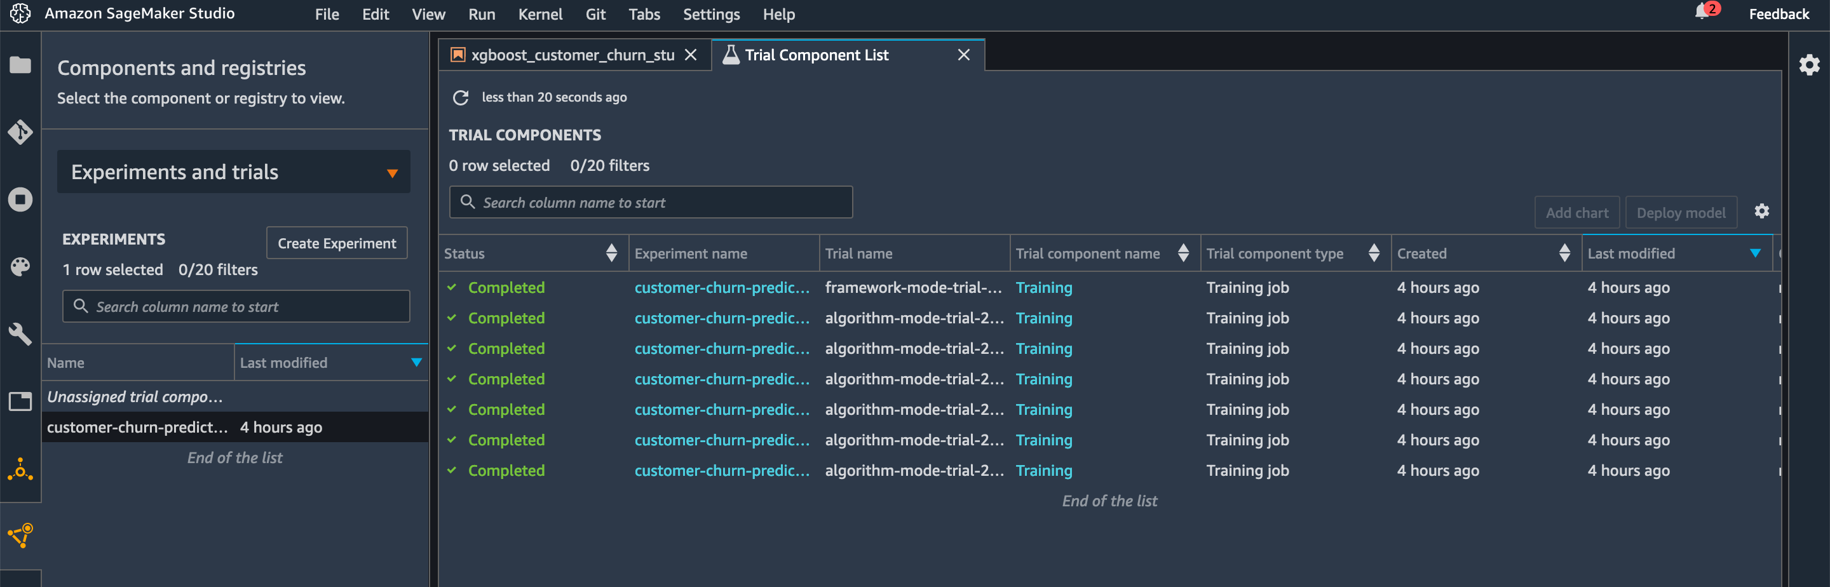This screenshot has width=1830, height=587.
Task: Click the Add chart button
Action: coord(1576,212)
